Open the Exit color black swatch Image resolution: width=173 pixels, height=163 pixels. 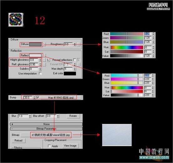tap(70, 73)
